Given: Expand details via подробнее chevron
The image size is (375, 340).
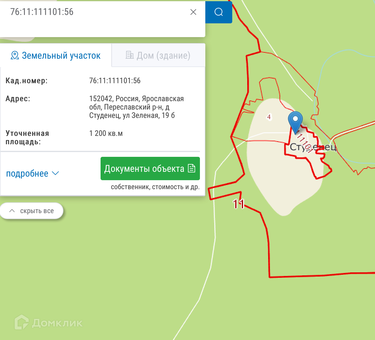Looking at the screenshot, I should [55, 173].
